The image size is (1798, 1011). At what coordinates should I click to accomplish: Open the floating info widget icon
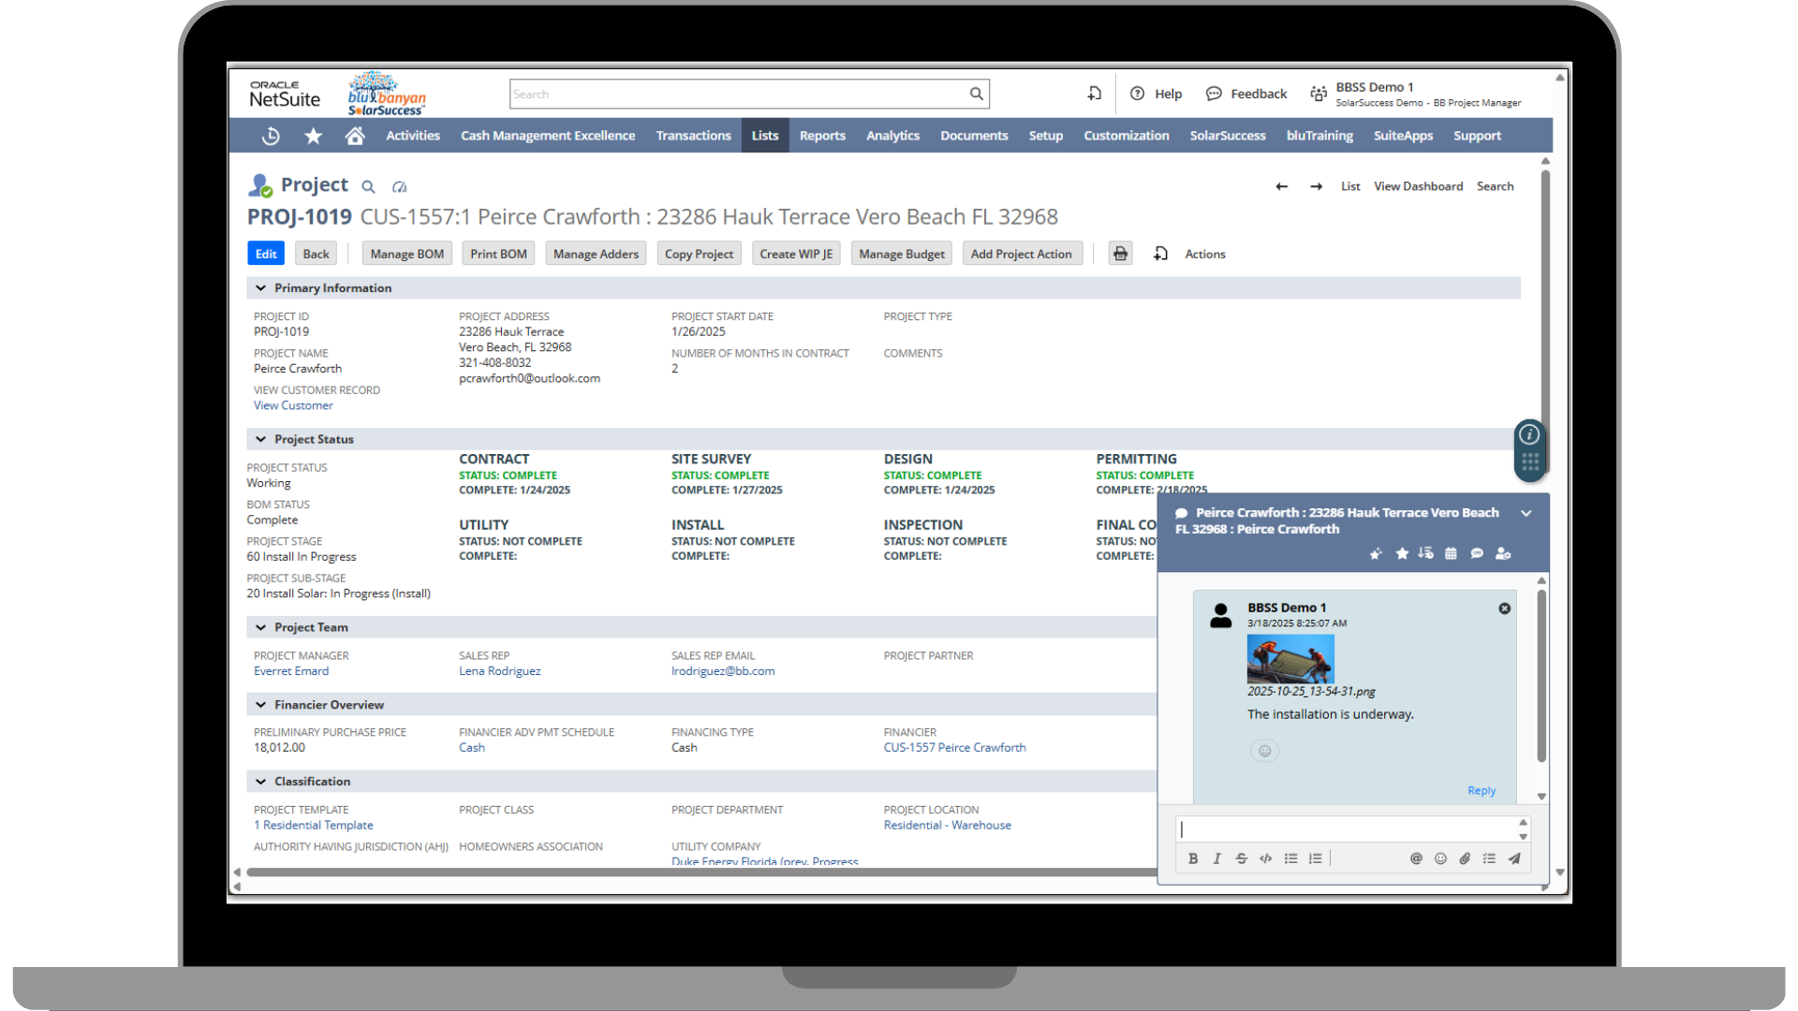click(1529, 434)
